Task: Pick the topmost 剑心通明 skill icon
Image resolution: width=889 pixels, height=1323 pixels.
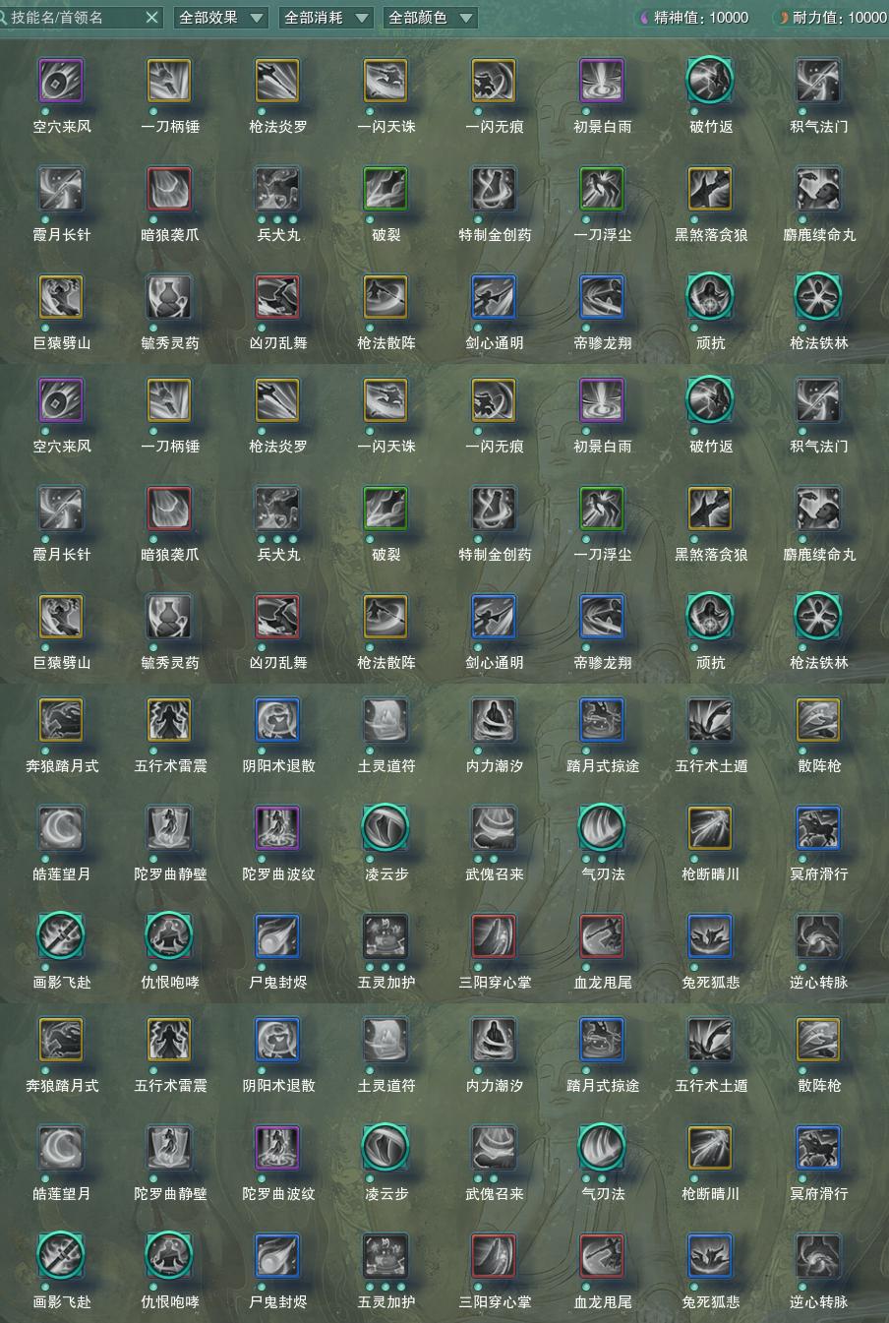Action: [494, 297]
